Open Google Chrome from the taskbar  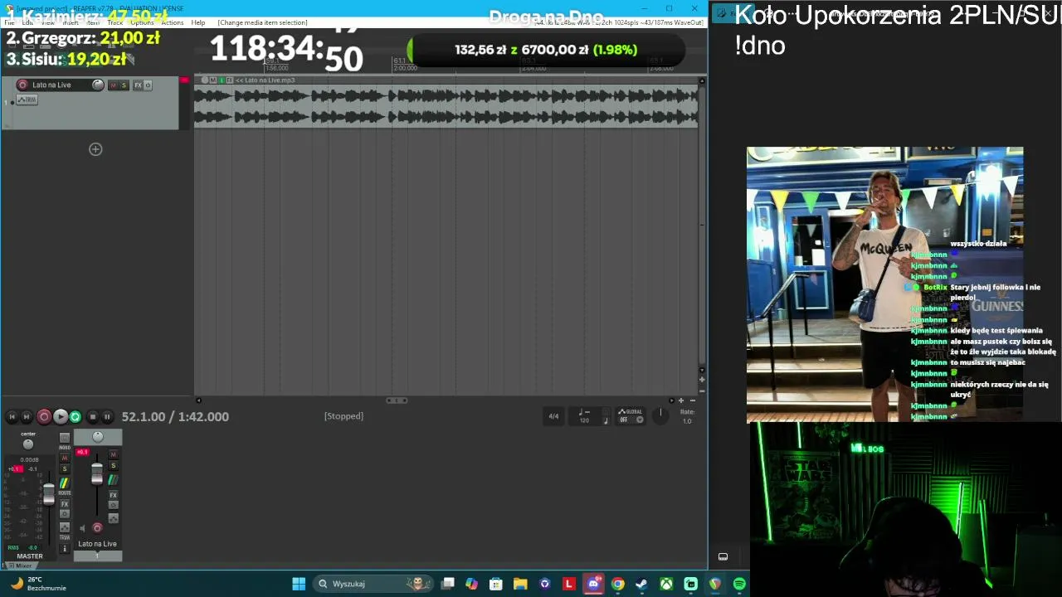pyautogui.click(x=618, y=584)
